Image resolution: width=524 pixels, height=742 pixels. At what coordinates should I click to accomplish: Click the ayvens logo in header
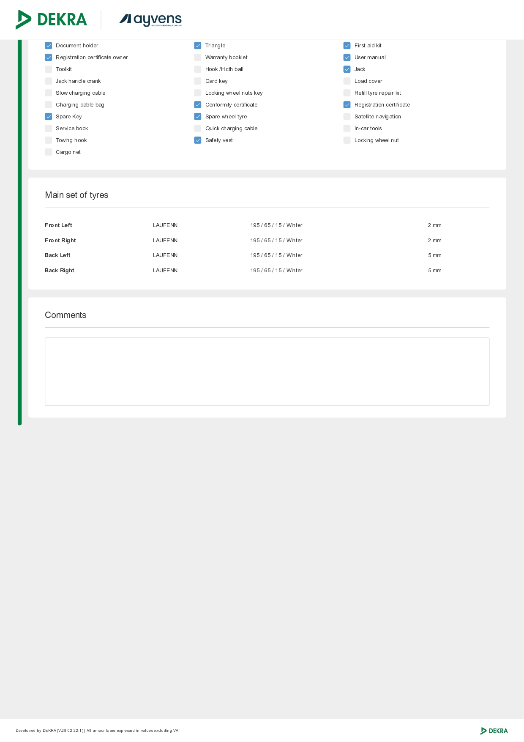pyautogui.click(x=150, y=20)
